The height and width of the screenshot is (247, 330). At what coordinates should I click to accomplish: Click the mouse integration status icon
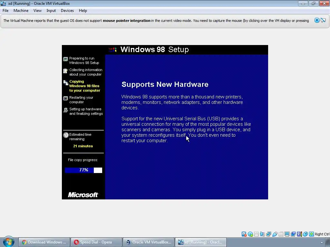click(x=306, y=234)
